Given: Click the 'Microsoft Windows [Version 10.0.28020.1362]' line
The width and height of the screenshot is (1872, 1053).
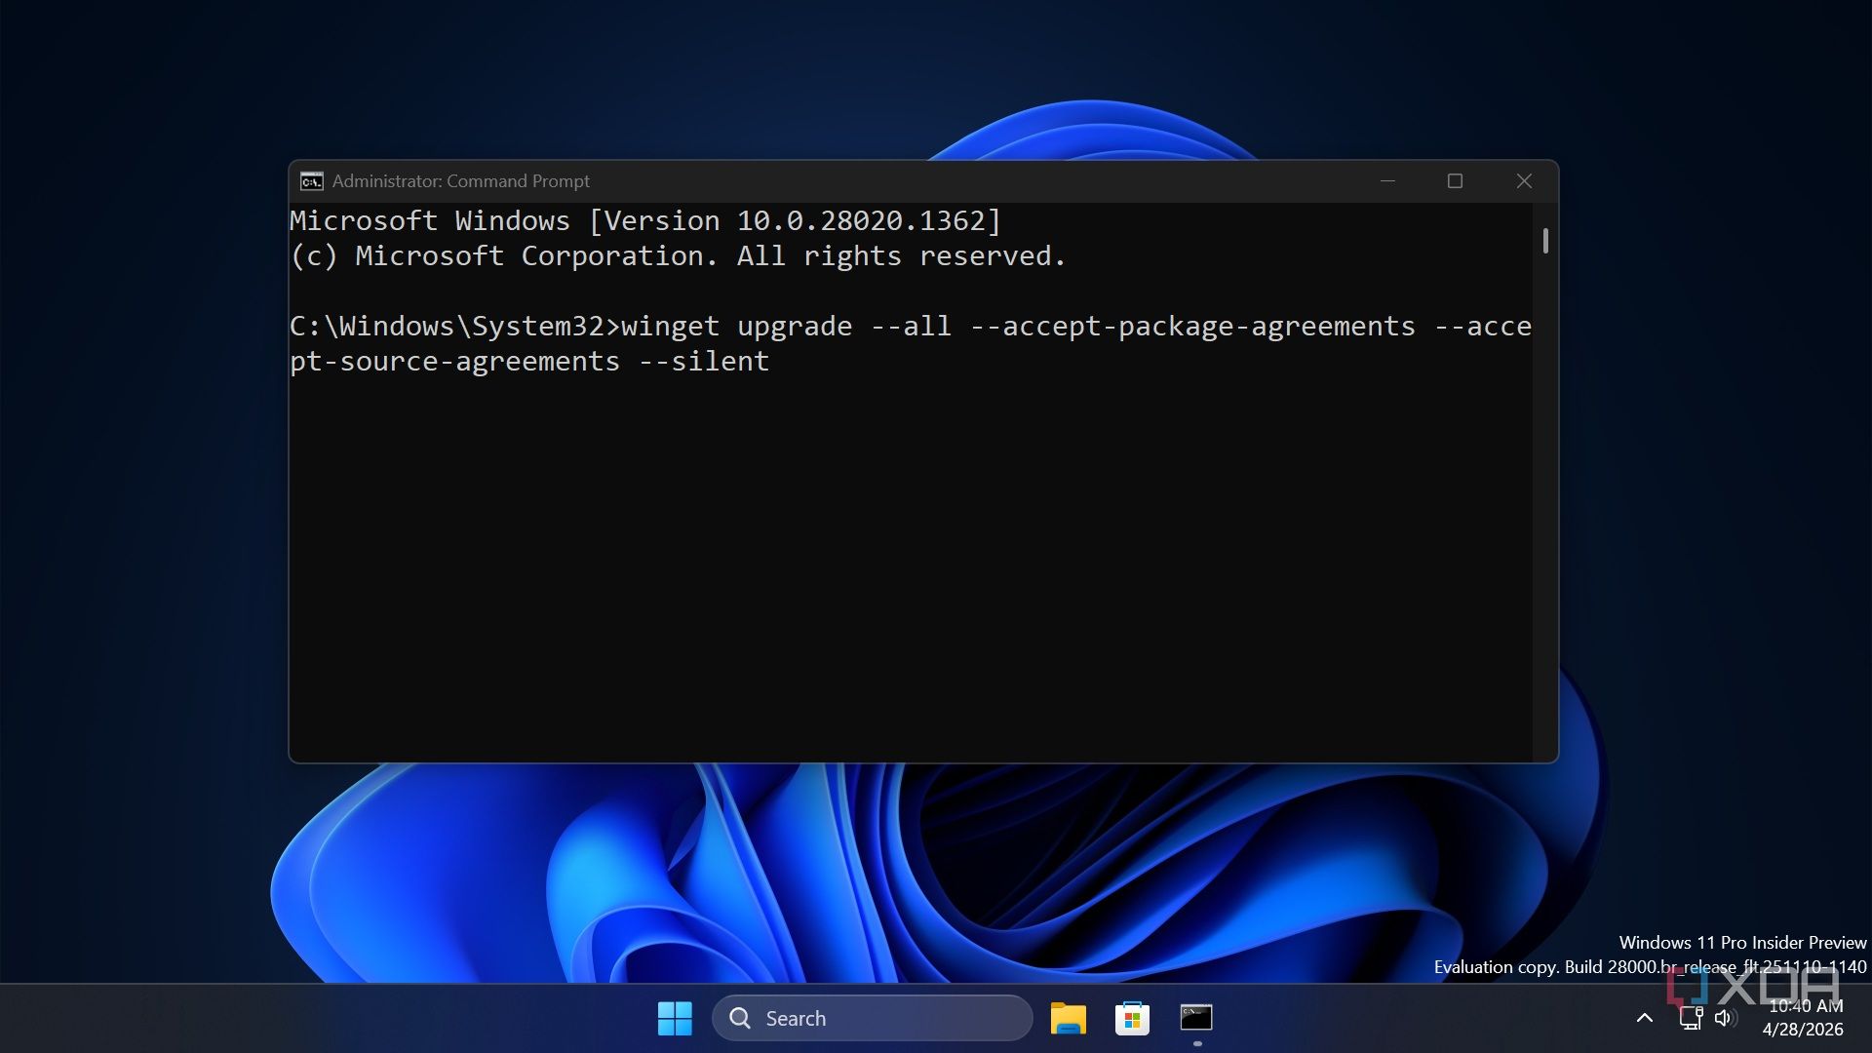Looking at the screenshot, I should [x=645, y=221].
